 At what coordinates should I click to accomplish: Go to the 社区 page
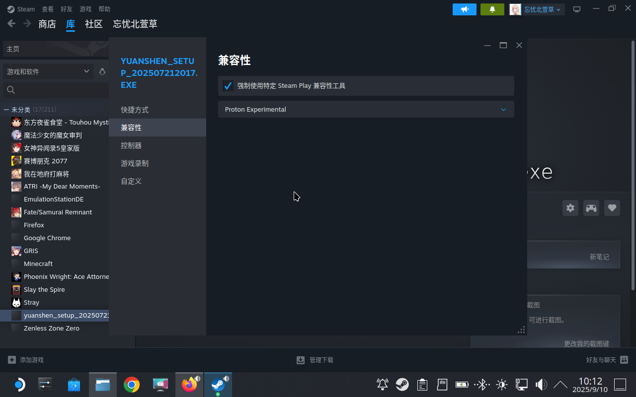point(94,24)
